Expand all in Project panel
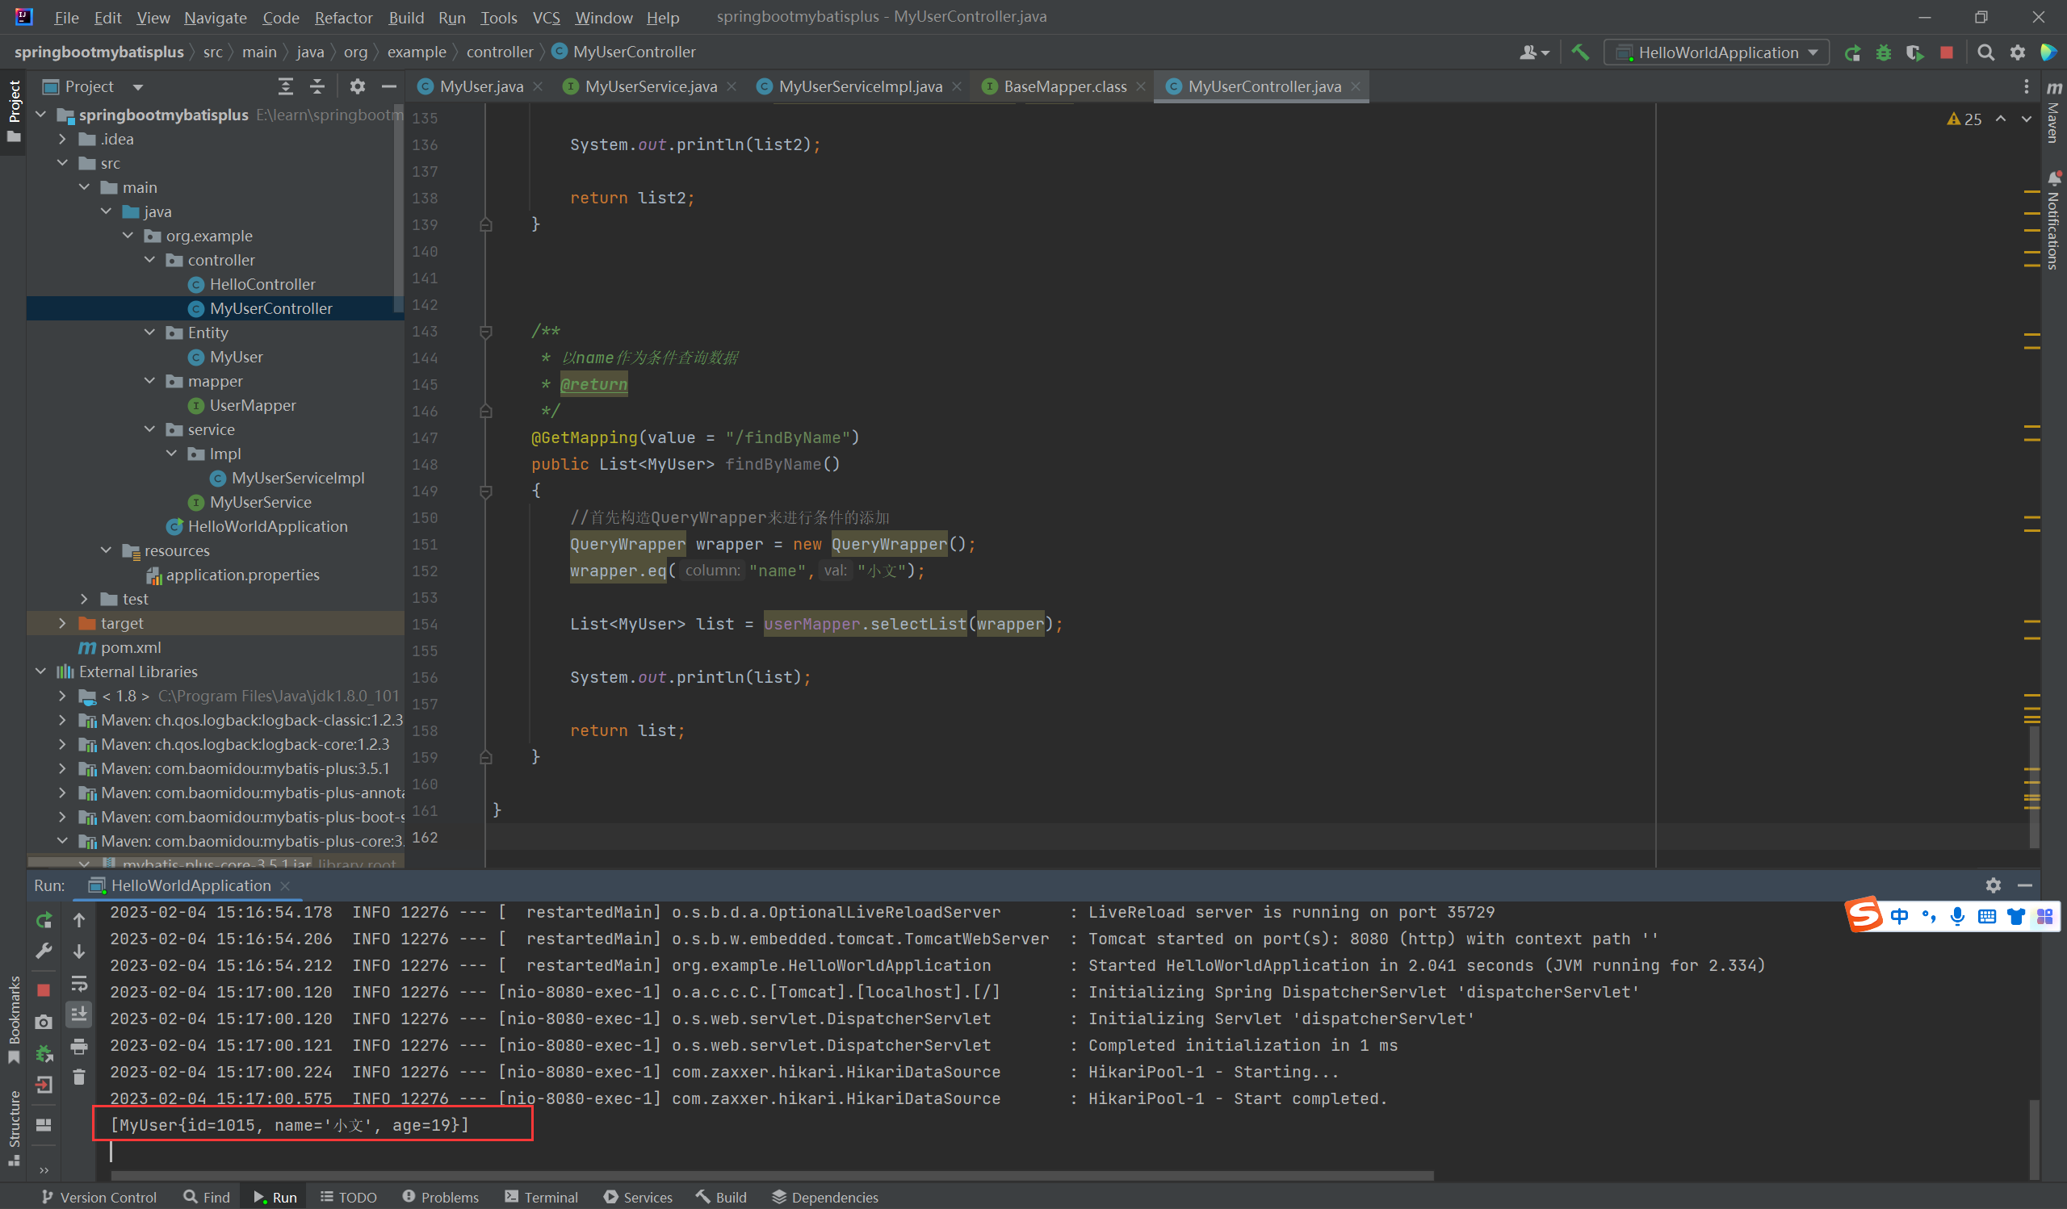 286,86
